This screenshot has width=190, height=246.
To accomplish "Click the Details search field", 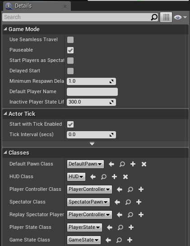I will tap(77, 17).
